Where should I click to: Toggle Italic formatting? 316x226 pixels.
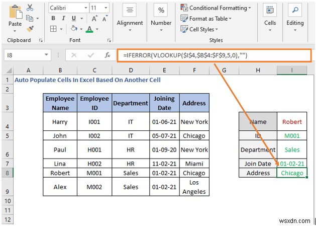coord(63,19)
